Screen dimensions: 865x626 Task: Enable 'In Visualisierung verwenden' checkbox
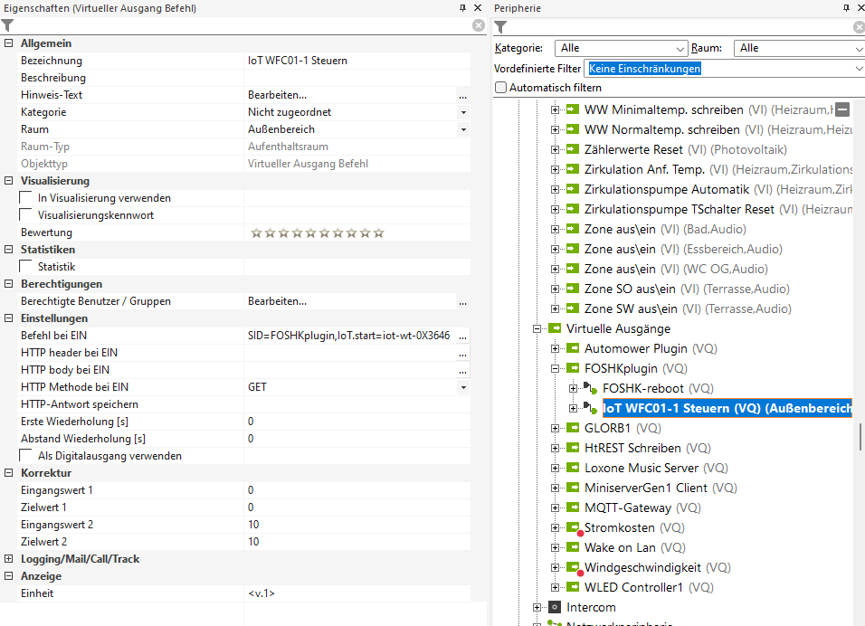coord(26,198)
